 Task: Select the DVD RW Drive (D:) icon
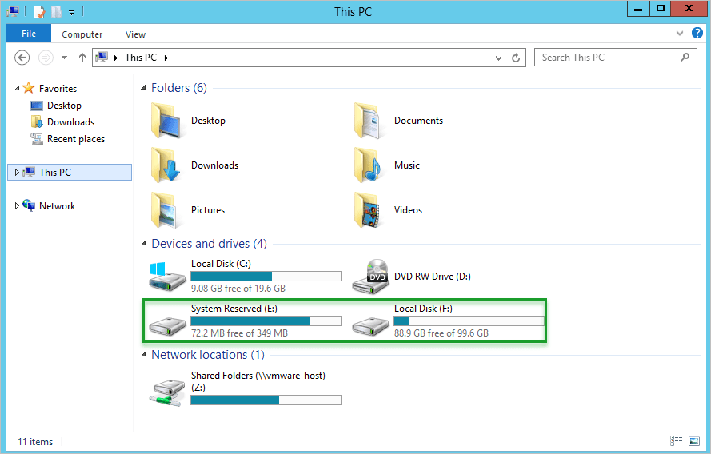pyautogui.click(x=371, y=277)
